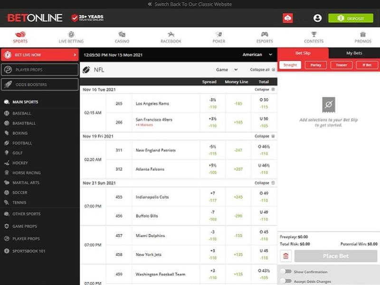Open the American odds format dropdown
380x285 pixels.
pyautogui.click(x=258, y=55)
